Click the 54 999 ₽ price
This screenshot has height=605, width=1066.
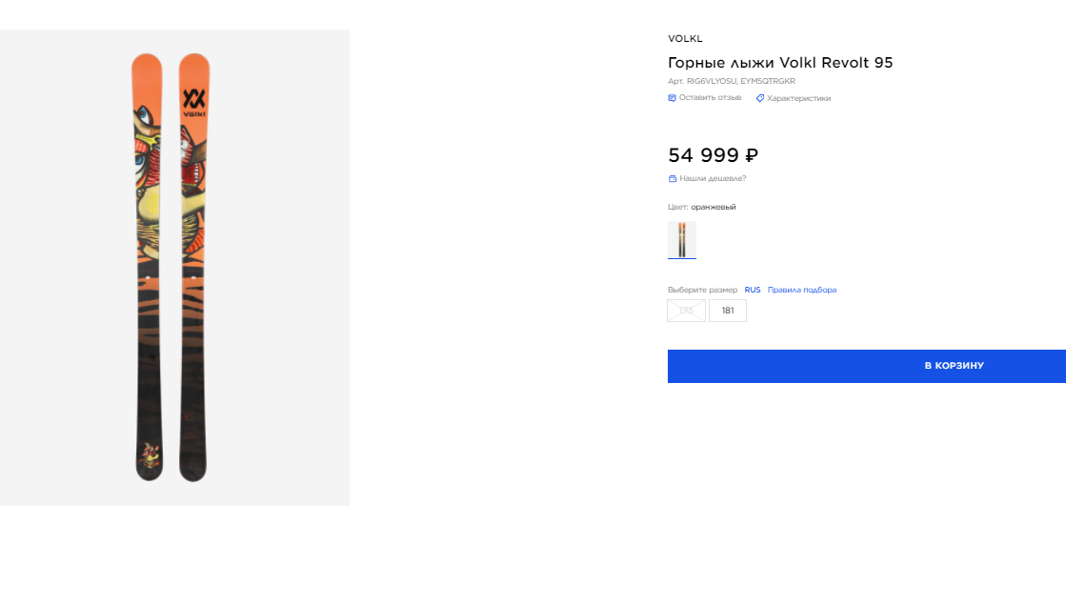(x=713, y=155)
